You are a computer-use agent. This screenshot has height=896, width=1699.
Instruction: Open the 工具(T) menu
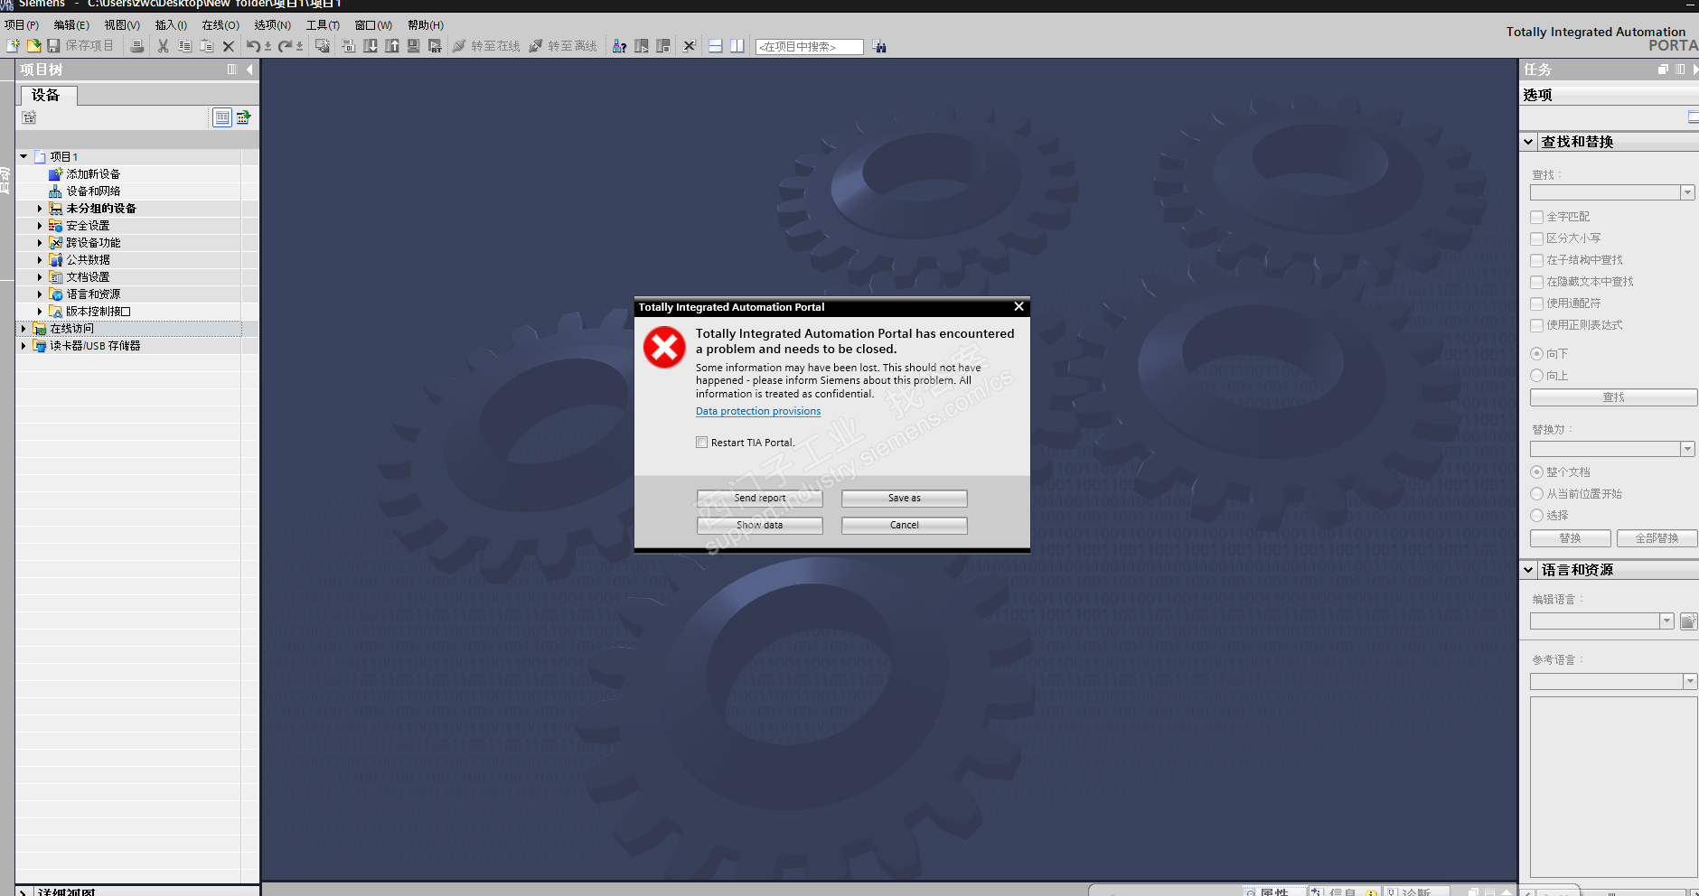coord(323,25)
